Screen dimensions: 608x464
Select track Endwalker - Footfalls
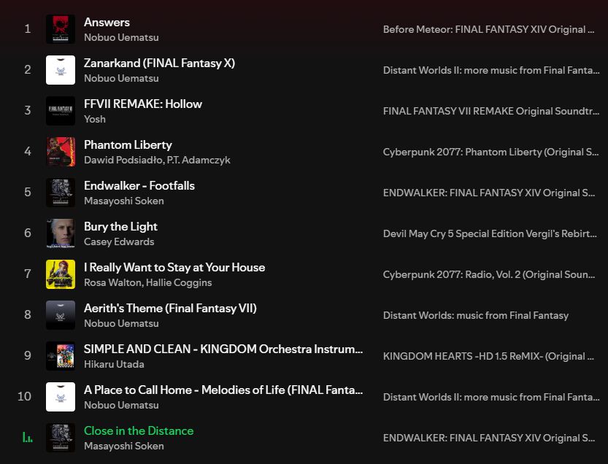click(139, 186)
